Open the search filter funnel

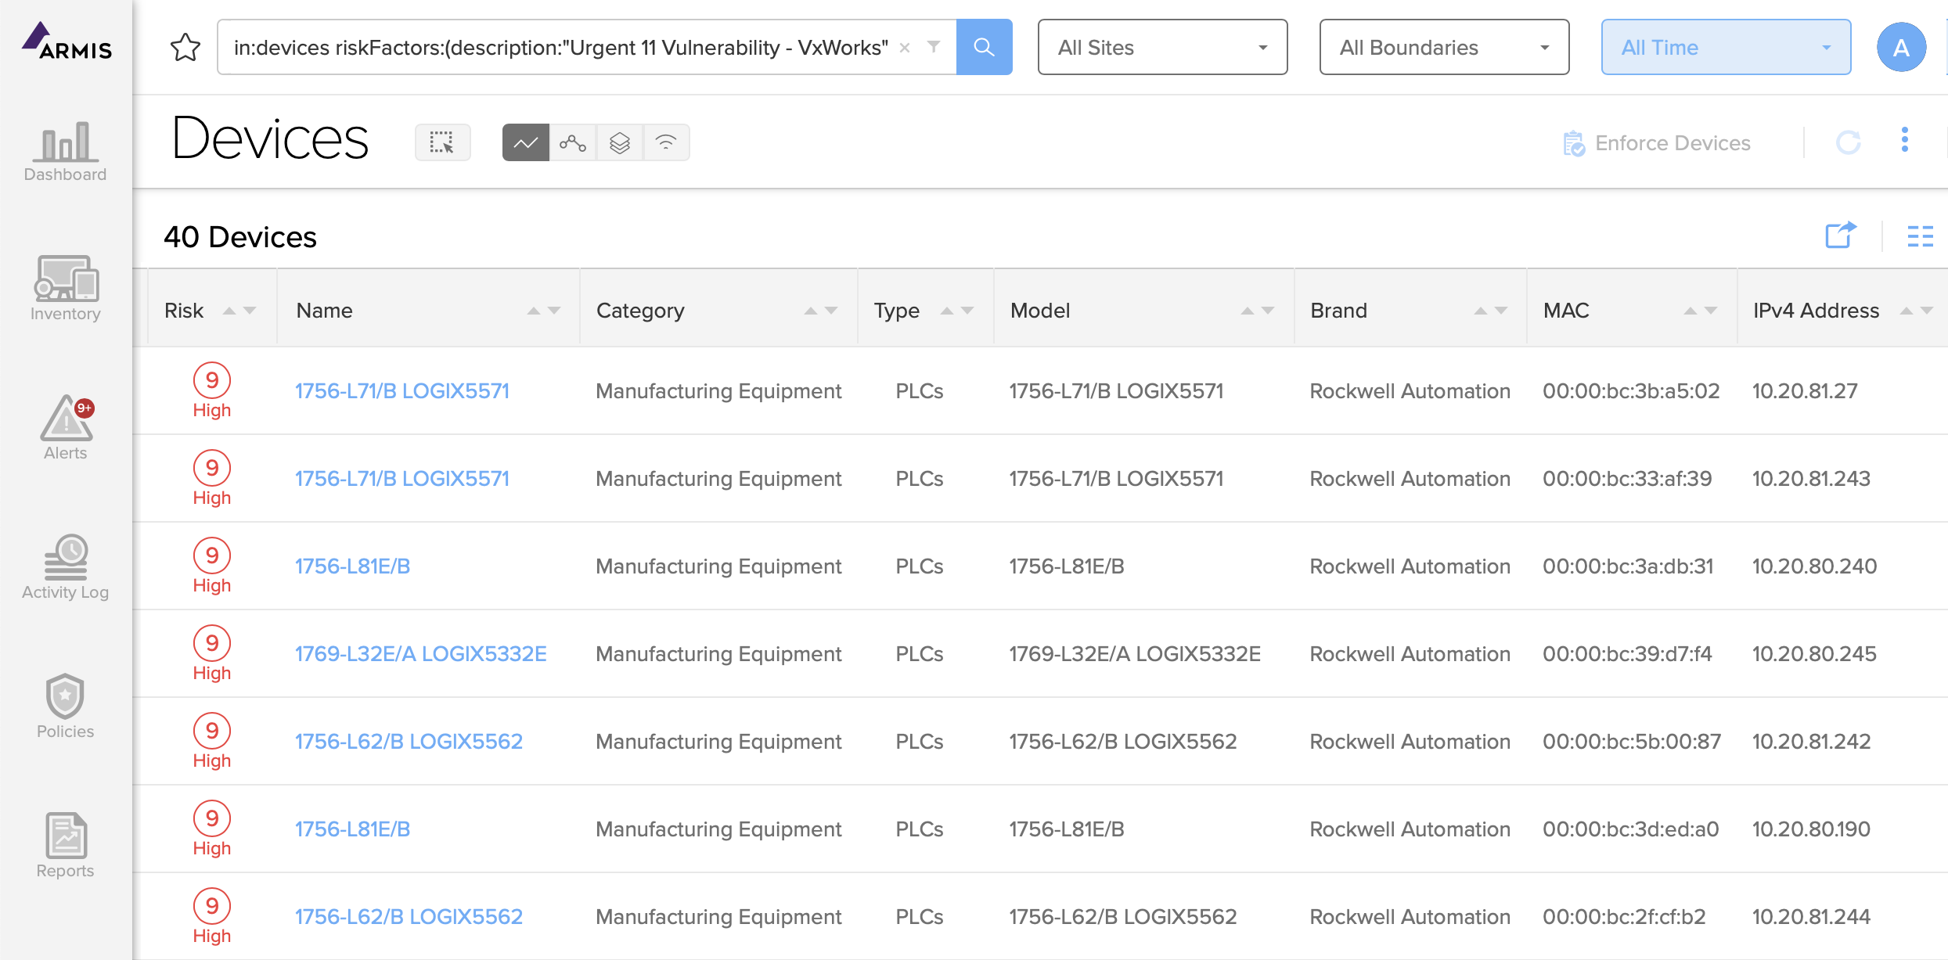(x=934, y=47)
